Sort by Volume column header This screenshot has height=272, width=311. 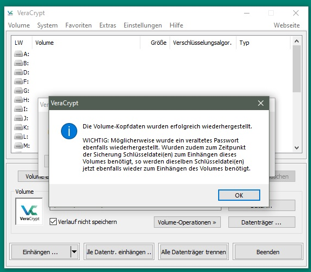click(x=86, y=43)
